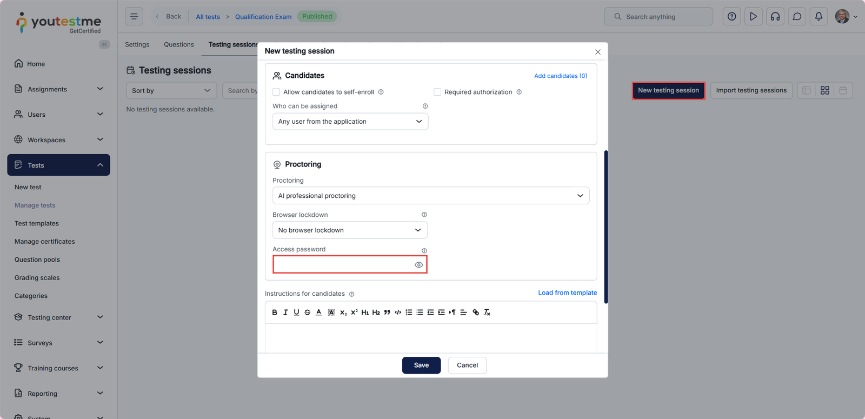Image resolution: width=865 pixels, height=419 pixels.
Task: Show the access password with eye icon
Action: pos(418,265)
